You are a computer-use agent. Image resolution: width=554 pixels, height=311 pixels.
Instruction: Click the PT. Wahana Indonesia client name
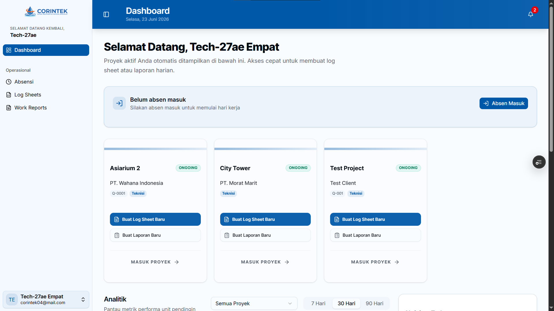click(136, 183)
